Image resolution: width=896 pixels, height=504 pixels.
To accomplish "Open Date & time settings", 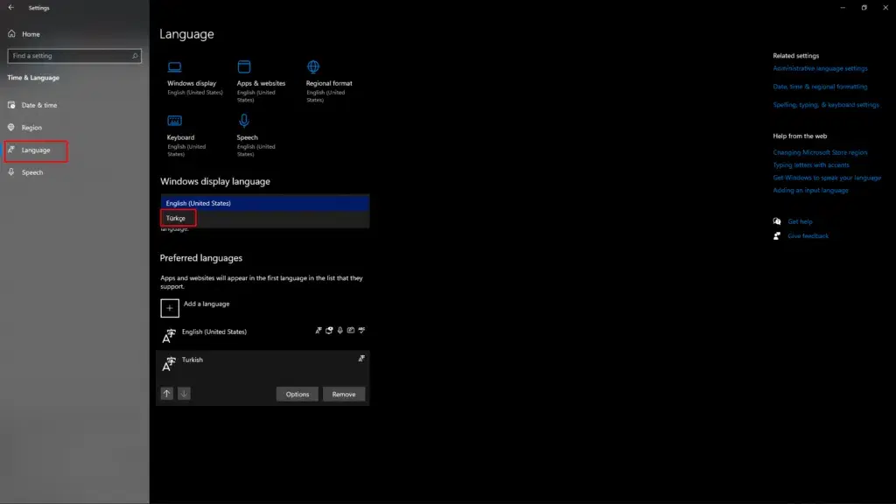I will [x=38, y=105].
